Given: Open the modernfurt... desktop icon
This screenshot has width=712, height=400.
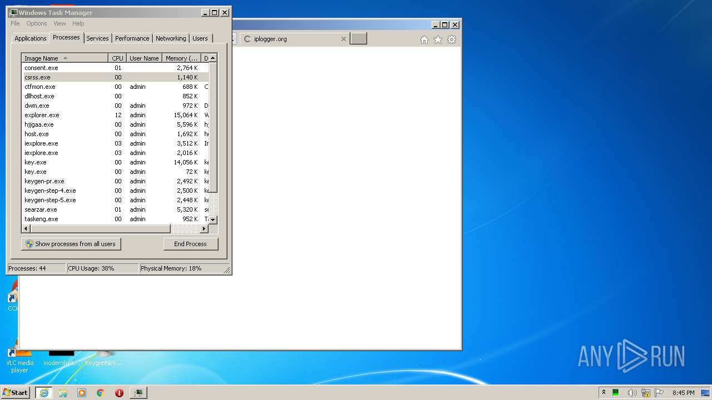Looking at the screenshot, I should tap(61, 358).
